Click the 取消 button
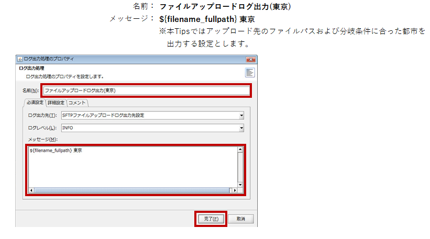 click(x=241, y=219)
